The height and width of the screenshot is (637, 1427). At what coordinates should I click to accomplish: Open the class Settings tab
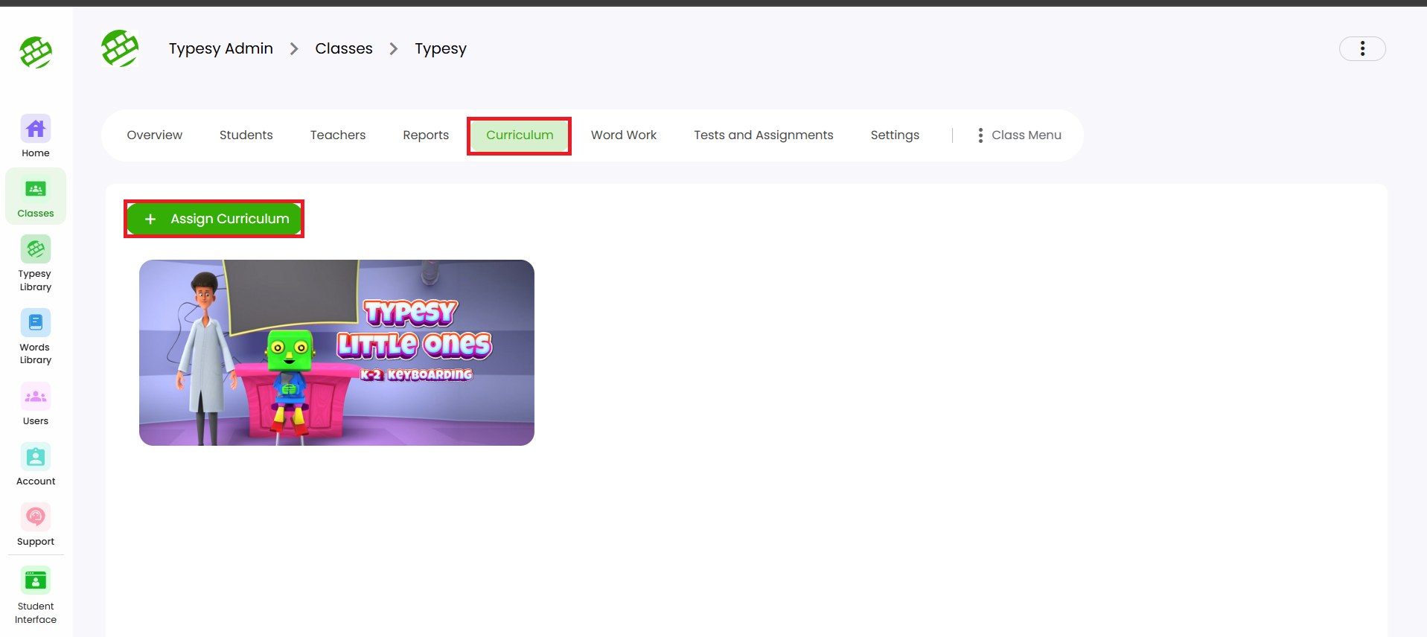[x=895, y=135]
